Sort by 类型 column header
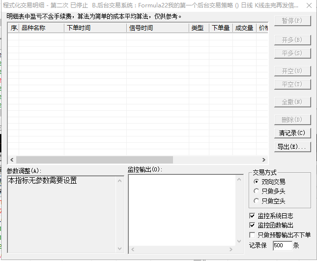This screenshot has width=317, height=261. pyautogui.click(x=199, y=28)
